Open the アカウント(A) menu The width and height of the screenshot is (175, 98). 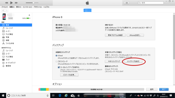pos(38,7)
